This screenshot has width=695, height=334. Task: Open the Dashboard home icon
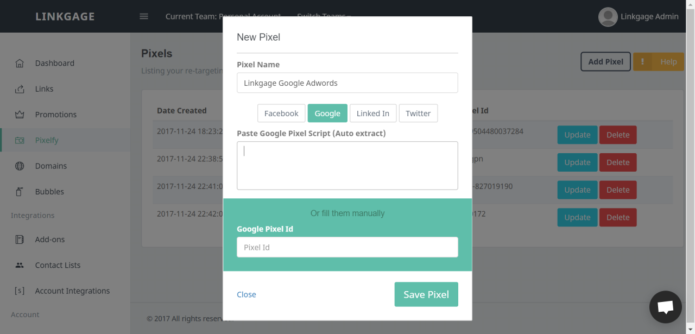pyautogui.click(x=20, y=63)
